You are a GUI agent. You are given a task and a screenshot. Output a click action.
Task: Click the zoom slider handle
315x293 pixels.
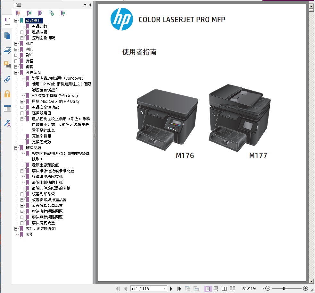point(284,289)
